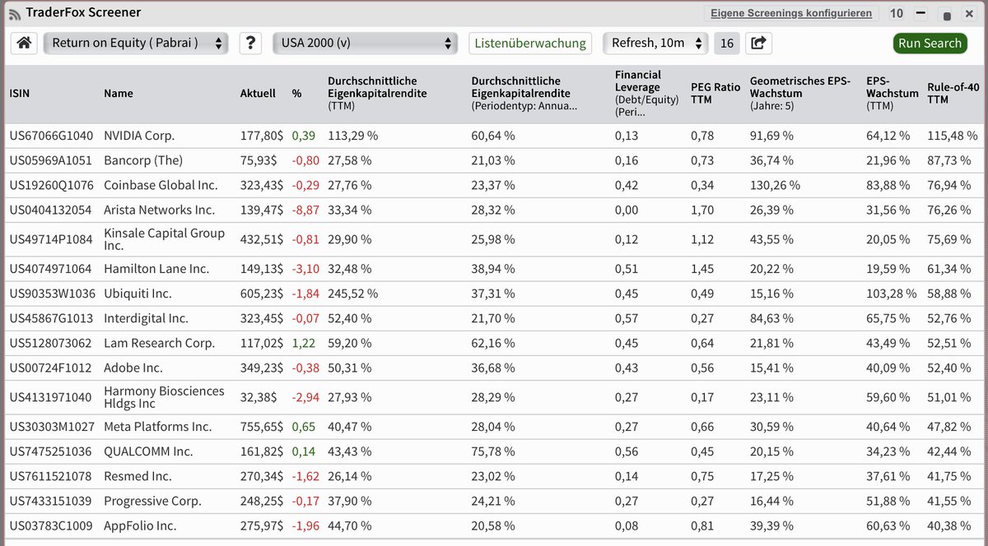The width and height of the screenshot is (988, 546).
Task: Sort by EPS-Wachstum (TTM) column header
Action: pos(892,94)
